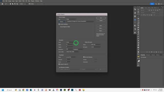
Task: Select the Hand tool
Action: [x=138, y=52]
